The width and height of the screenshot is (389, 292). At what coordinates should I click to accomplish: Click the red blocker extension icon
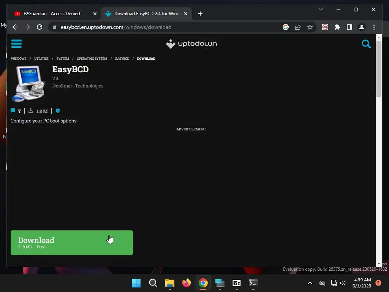325,27
